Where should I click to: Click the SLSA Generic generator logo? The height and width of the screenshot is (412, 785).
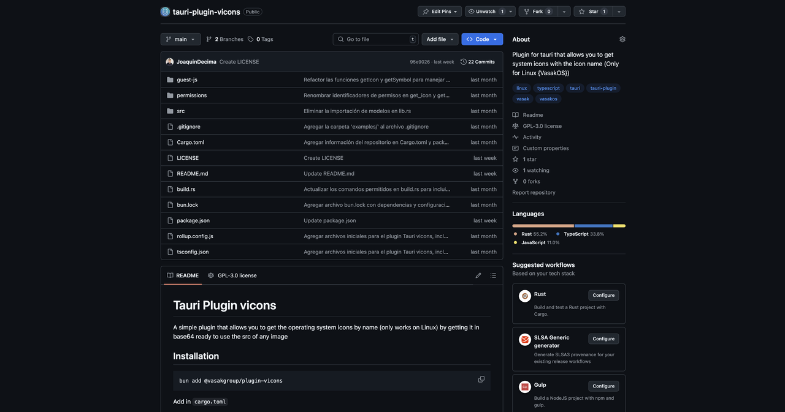coord(525,340)
